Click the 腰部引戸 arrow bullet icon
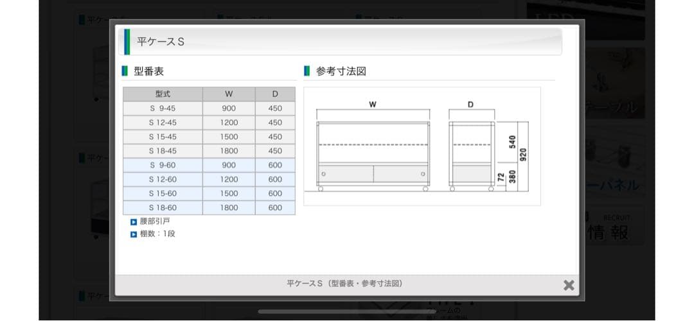 point(134,222)
